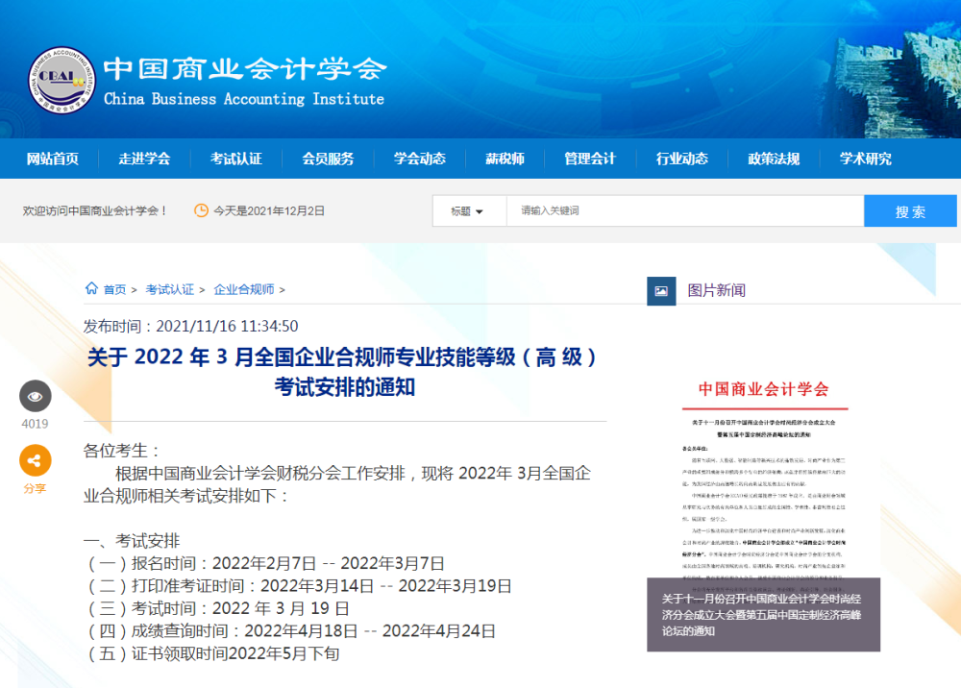This screenshot has width=961, height=688.
Task: Click the eye view-count icon
Action: [35, 396]
